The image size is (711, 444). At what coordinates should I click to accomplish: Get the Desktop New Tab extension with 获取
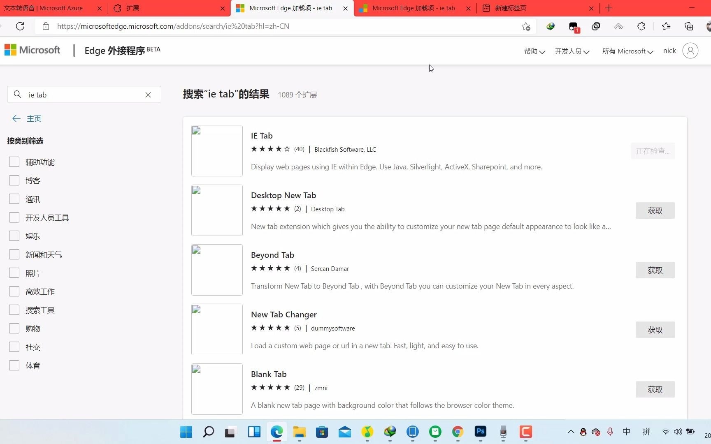(655, 210)
